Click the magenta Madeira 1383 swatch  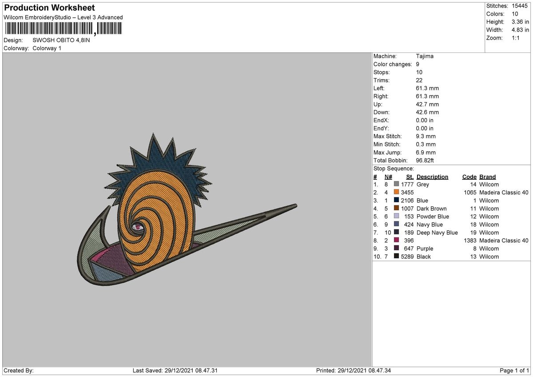coord(396,240)
